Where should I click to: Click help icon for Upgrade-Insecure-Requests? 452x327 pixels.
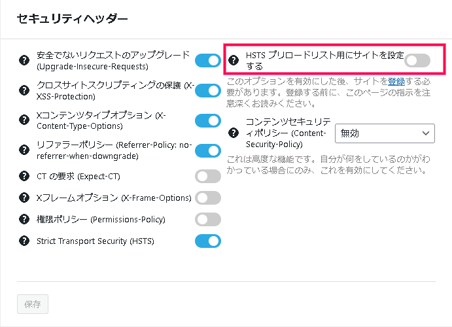pos(24,60)
